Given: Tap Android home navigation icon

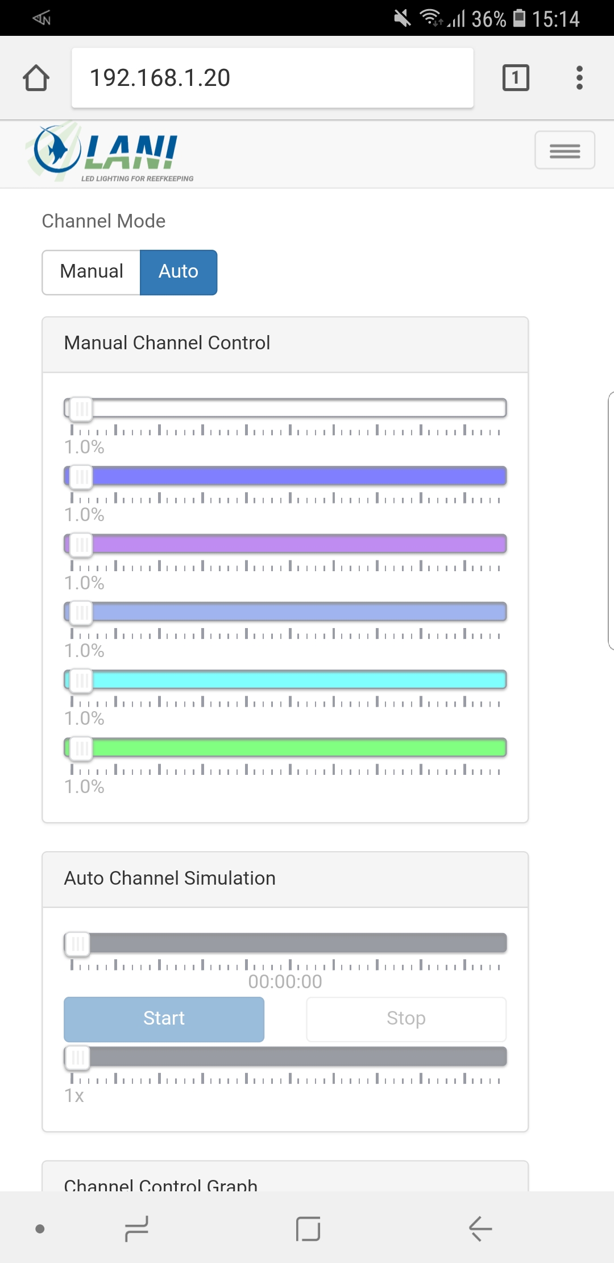Looking at the screenshot, I should (x=308, y=1229).
